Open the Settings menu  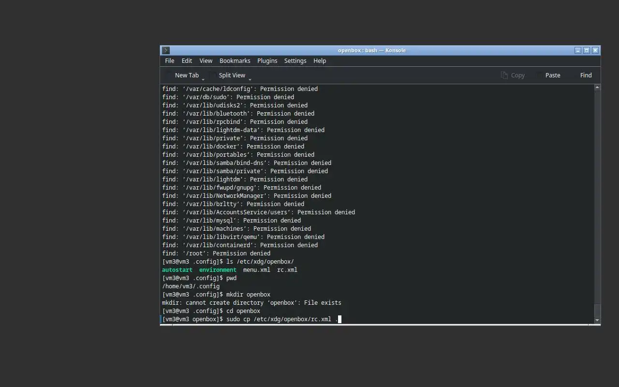(295, 60)
